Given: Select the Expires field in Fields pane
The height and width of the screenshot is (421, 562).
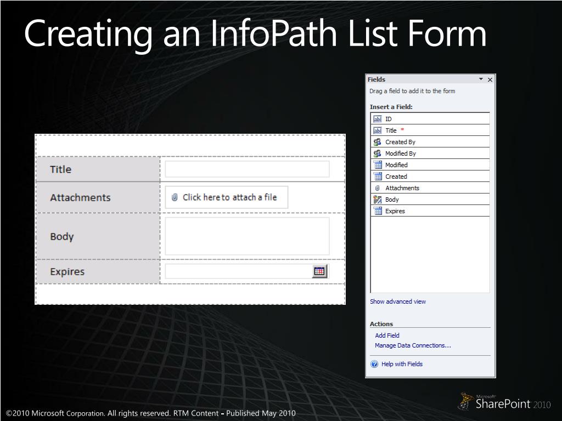Looking at the screenshot, I should point(430,211).
